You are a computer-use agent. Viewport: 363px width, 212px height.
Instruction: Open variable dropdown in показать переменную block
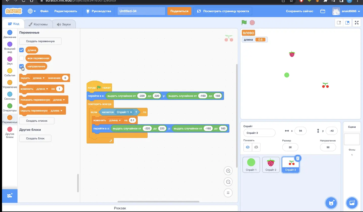coord(59,100)
